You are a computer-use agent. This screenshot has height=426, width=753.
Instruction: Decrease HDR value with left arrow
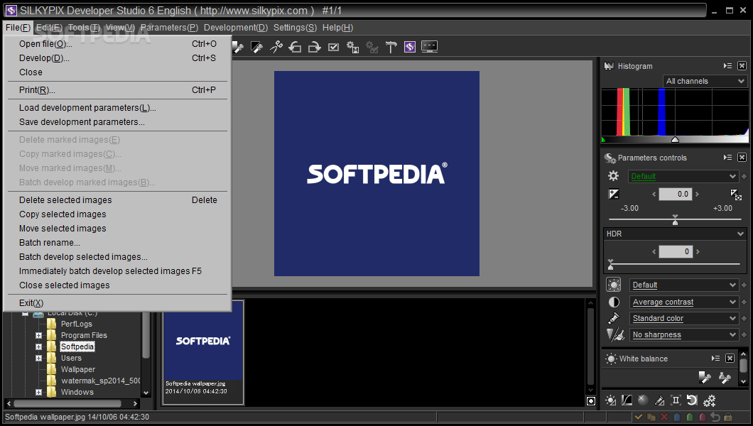654,251
